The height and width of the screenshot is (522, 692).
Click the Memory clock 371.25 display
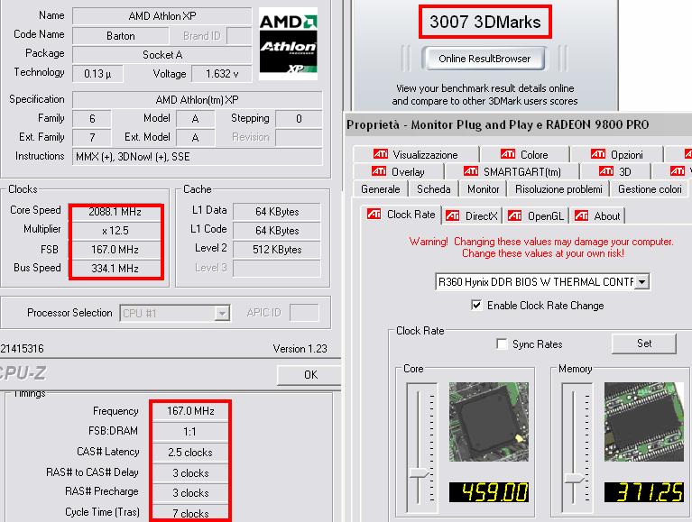(x=644, y=492)
